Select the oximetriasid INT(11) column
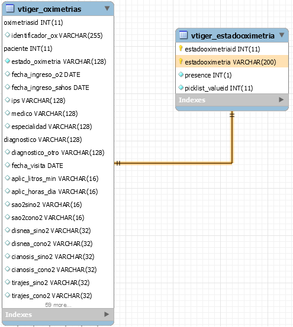Screen dimensions: 293x327 click(x=58, y=22)
